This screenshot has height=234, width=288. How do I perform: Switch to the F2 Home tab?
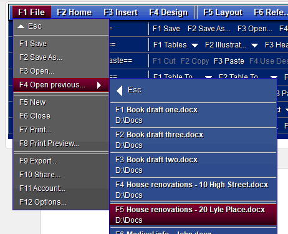coord(74,12)
